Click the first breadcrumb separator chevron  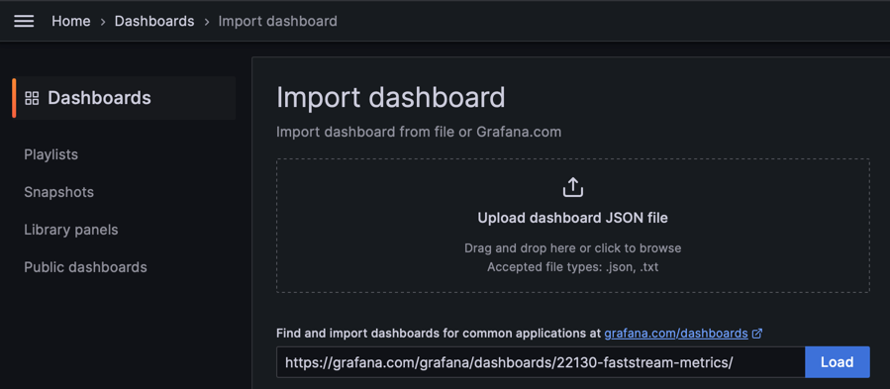pyautogui.click(x=103, y=22)
